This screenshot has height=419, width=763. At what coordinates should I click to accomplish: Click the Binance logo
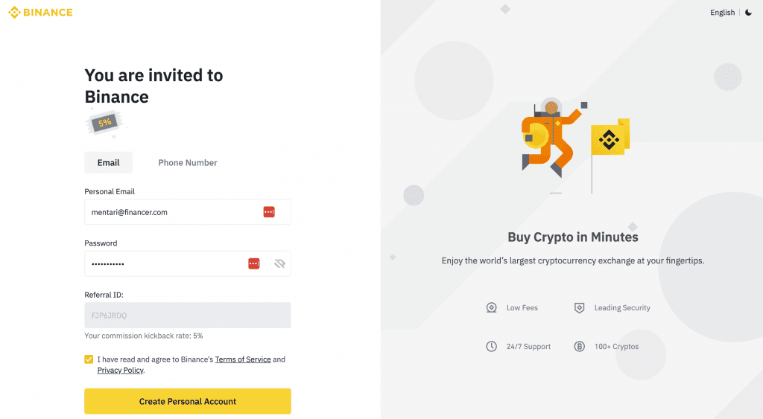point(40,13)
